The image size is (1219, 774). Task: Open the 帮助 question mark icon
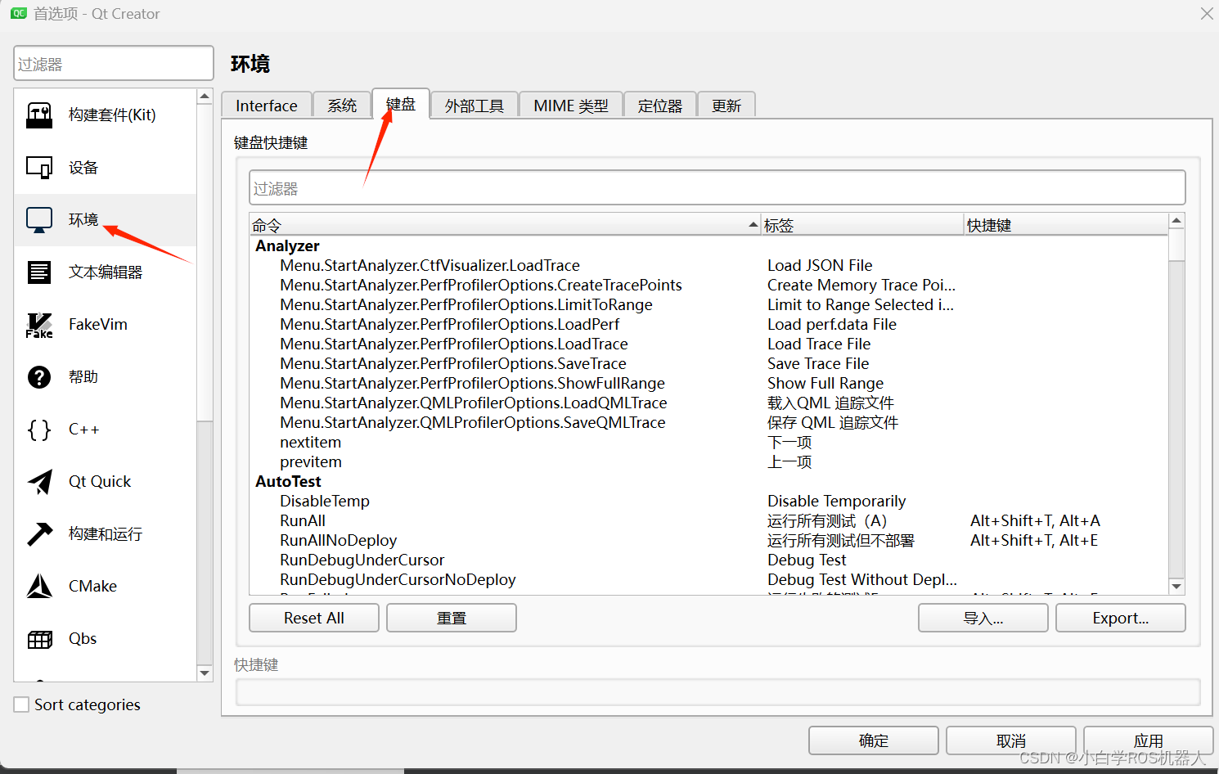pyautogui.click(x=39, y=377)
